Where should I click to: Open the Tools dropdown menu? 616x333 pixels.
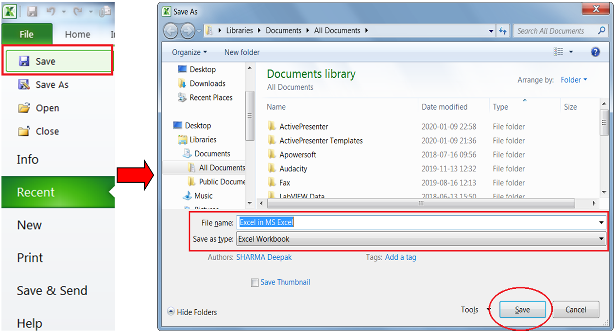pyautogui.click(x=476, y=310)
